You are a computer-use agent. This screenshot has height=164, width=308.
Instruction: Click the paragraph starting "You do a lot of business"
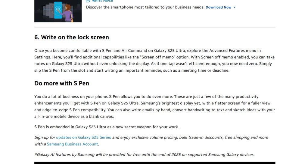click(x=154, y=106)
